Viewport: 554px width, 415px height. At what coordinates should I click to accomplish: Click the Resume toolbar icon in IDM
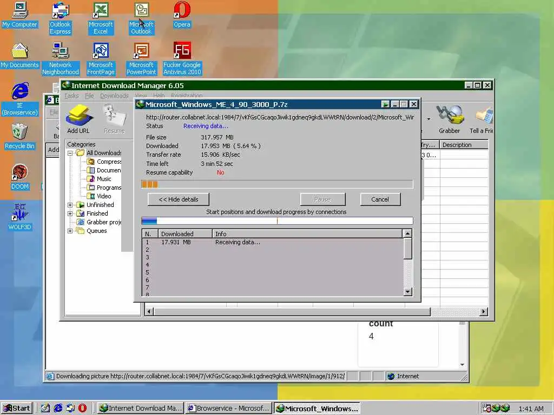115,119
